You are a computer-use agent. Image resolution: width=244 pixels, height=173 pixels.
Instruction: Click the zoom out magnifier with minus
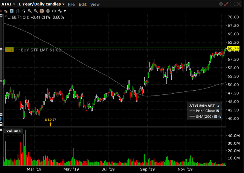[36, 11]
